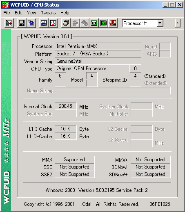
Task: Click the WCPUID Version 3.0d group label
Action: (x=47, y=36)
